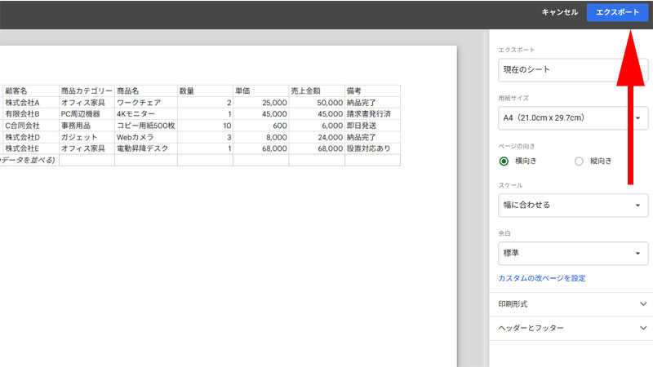Click the 有限会社B cell

pyautogui.click(x=31, y=114)
